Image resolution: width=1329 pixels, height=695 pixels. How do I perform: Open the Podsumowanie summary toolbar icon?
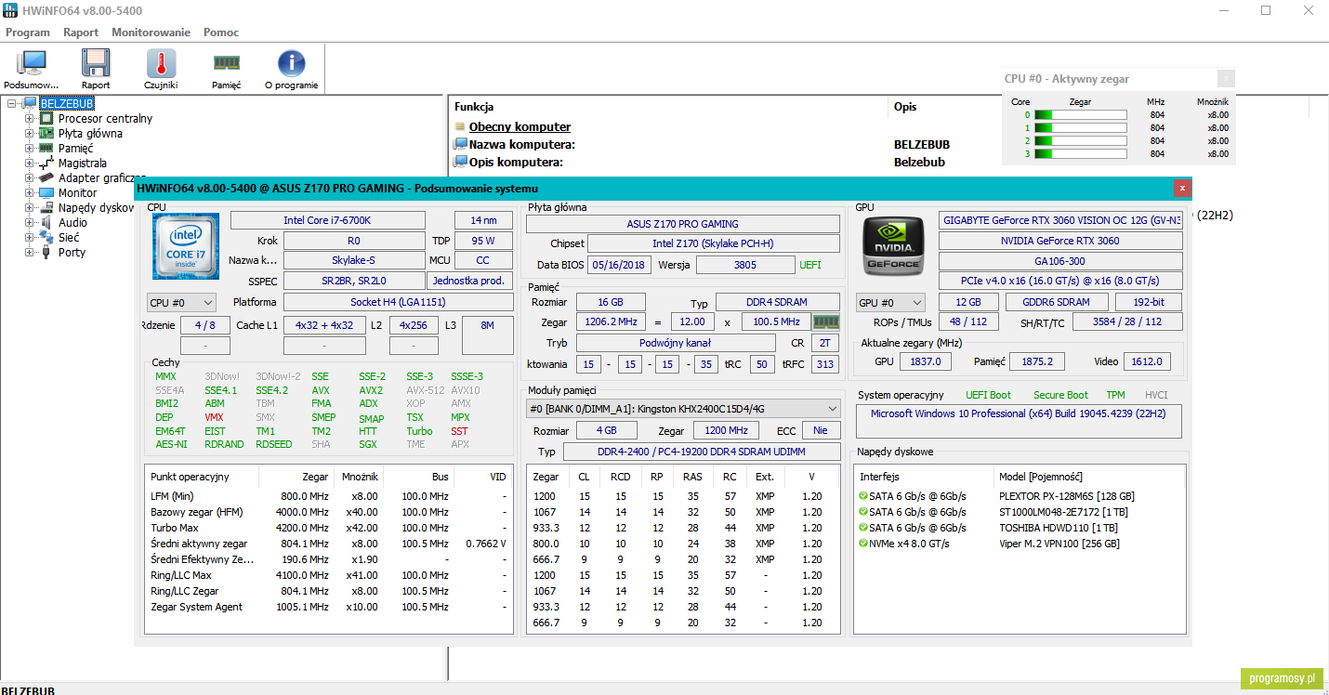pyautogui.click(x=31, y=63)
